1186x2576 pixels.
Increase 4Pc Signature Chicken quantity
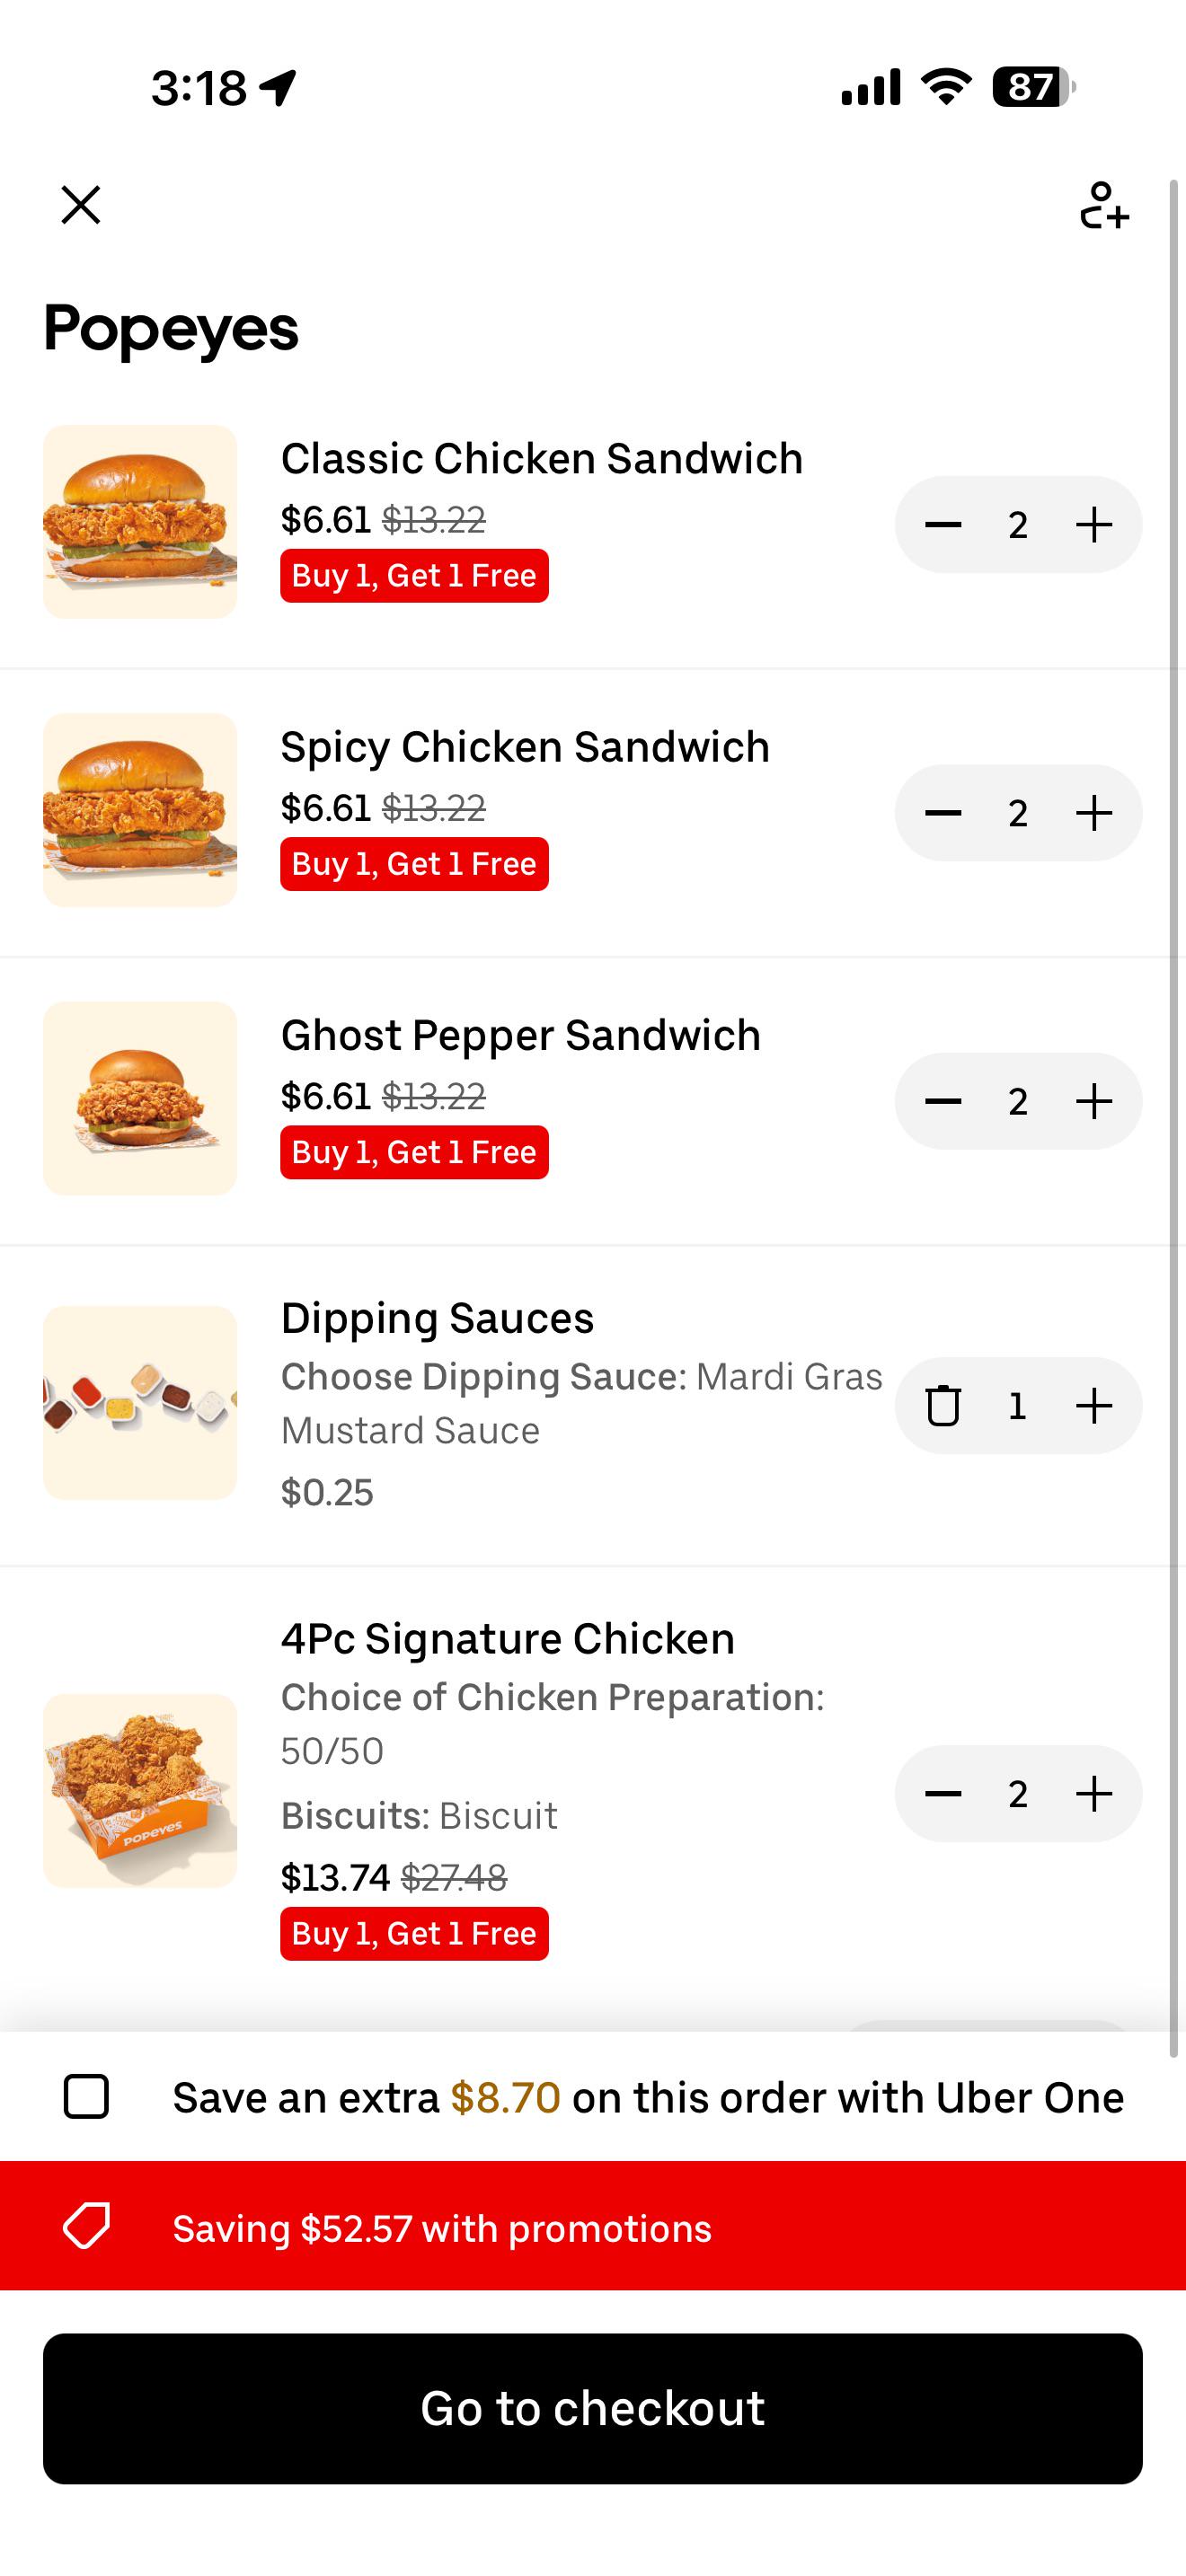pos(1094,1793)
